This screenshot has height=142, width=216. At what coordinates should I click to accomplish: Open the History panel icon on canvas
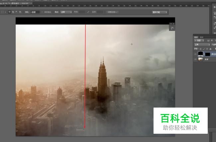click(x=172, y=28)
